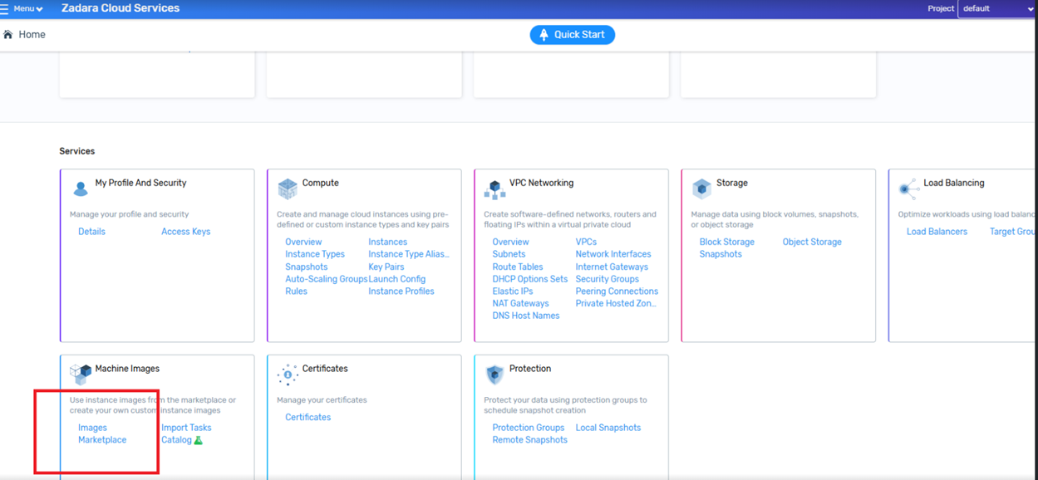Screen dimensions: 1038x480
Task: Open the Remote Snapshots link
Action: pos(530,440)
